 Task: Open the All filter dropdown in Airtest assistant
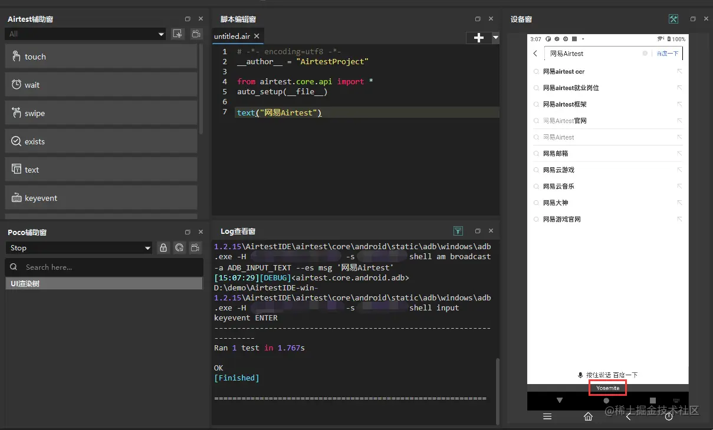pyautogui.click(x=85, y=34)
